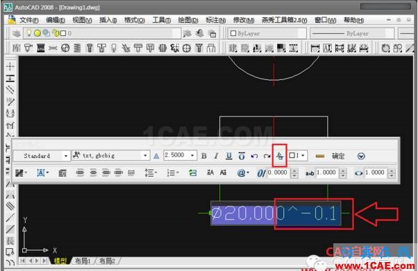Click the ruler icon beside the 确定 button

click(x=320, y=156)
